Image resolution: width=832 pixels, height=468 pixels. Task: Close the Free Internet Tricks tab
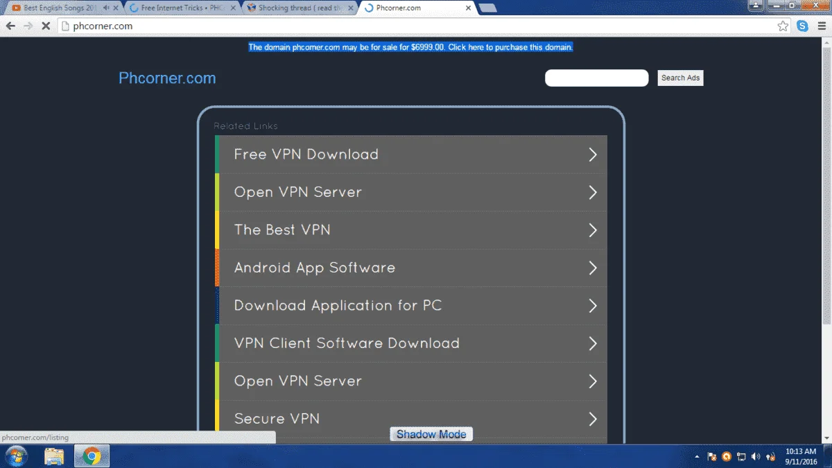(x=234, y=8)
